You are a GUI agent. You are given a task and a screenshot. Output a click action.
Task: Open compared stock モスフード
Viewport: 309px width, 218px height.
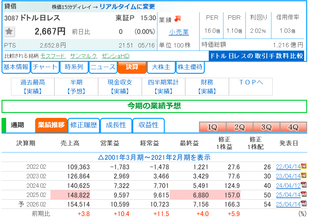tap(53, 56)
